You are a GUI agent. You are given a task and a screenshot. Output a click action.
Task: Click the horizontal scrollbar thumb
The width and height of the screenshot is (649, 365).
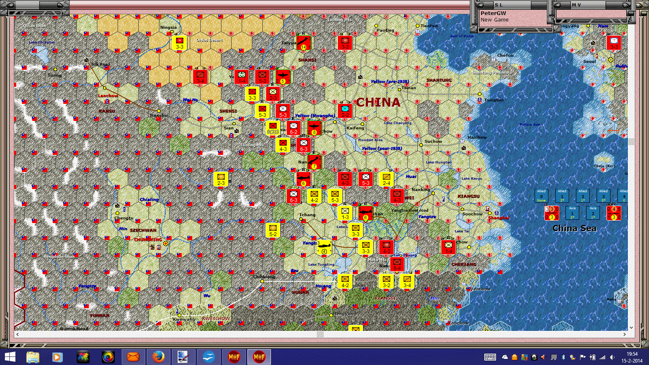[x=320, y=335]
